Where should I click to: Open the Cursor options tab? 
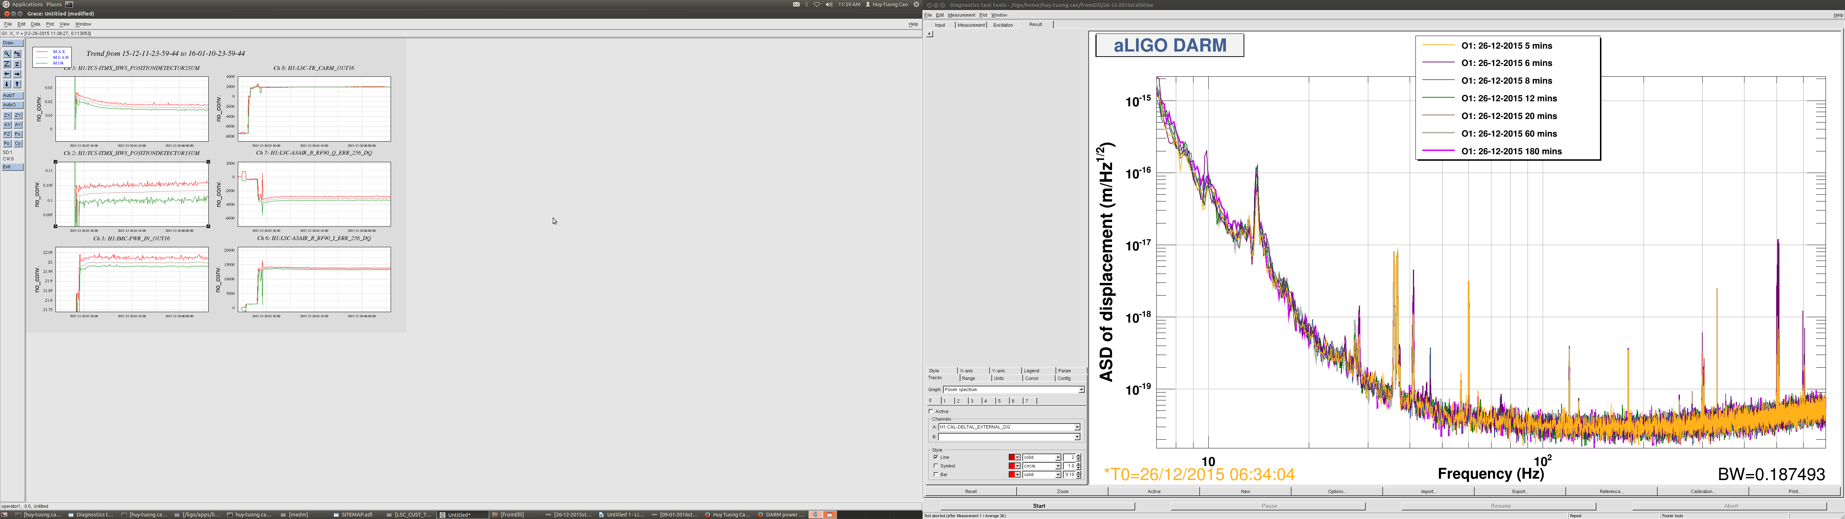[x=1038, y=378]
